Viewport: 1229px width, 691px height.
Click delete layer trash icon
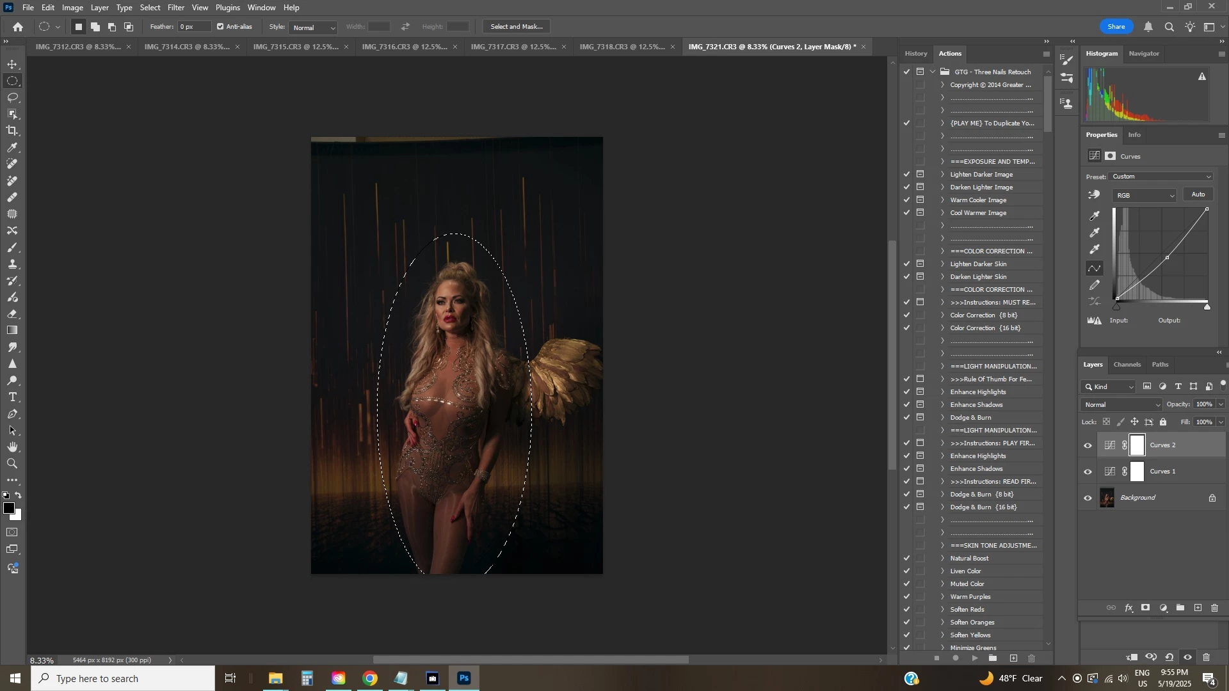click(1215, 608)
